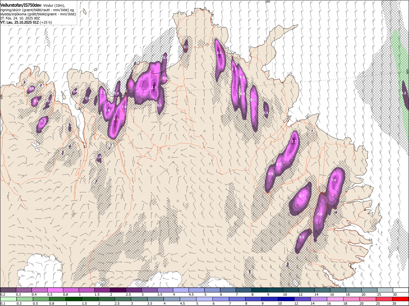The width and height of the screenshot is (409, 306).
Task: Click the 0.7 precipitation value on the map
Action: tap(302, 196)
